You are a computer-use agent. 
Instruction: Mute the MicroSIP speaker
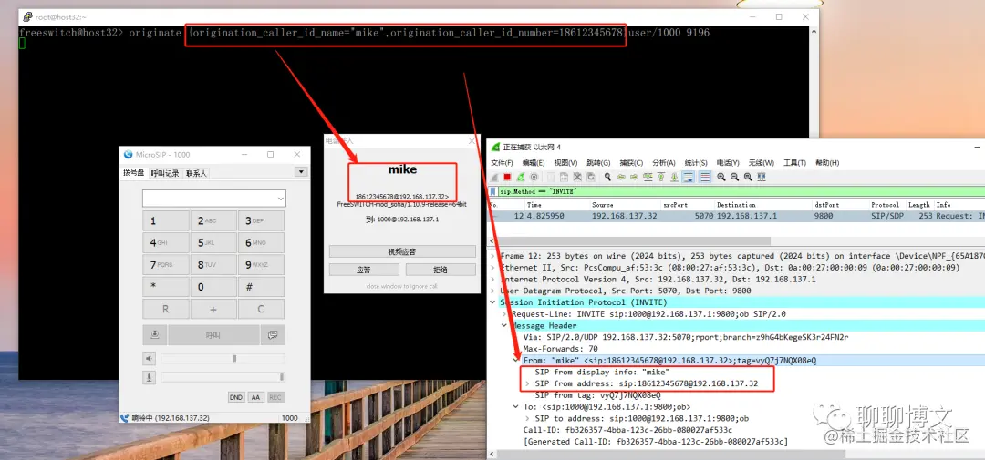150,359
